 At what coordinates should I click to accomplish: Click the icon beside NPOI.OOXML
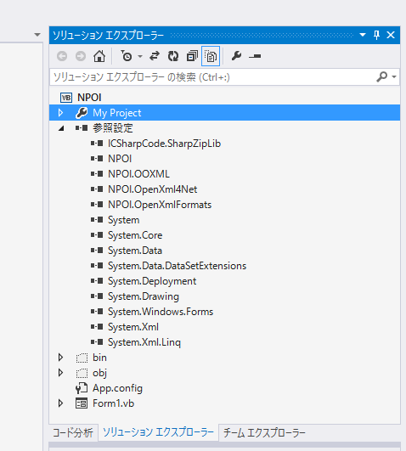tap(97, 174)
